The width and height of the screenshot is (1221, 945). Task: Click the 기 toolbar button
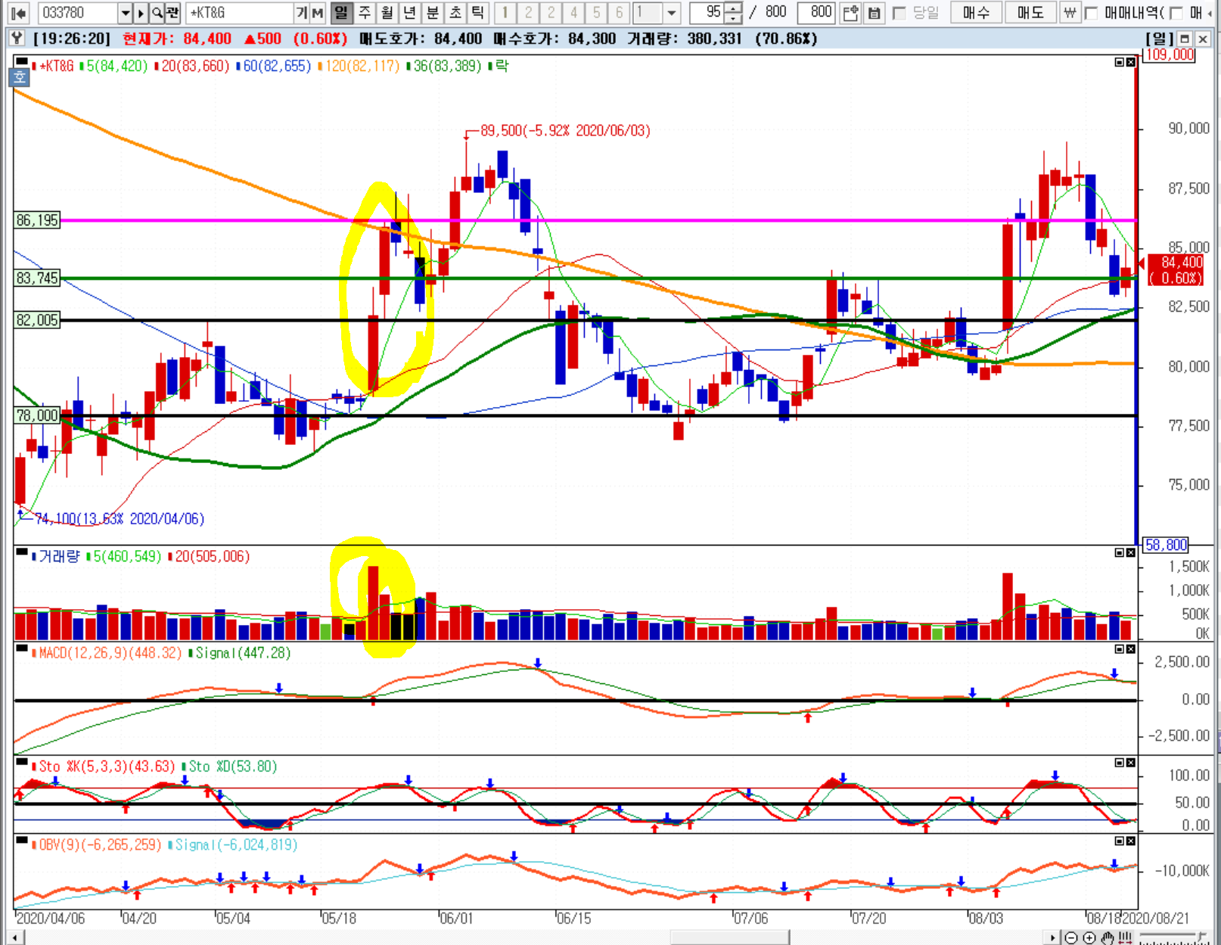(302, 13)
